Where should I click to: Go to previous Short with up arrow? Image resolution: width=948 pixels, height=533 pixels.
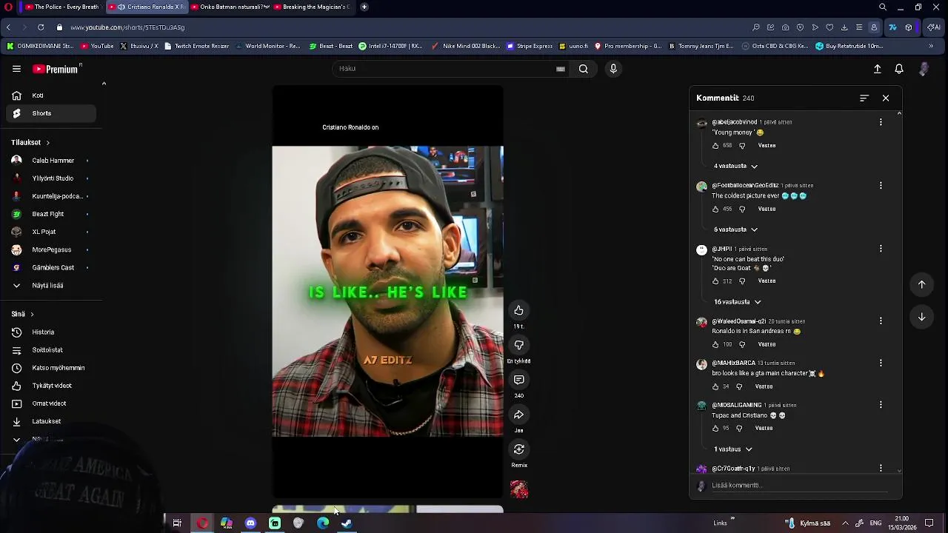921,284
